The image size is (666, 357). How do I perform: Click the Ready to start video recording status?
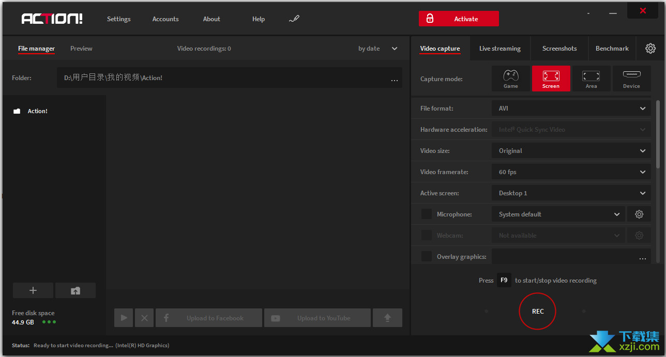pyautogui.click(x=73, y=345)
